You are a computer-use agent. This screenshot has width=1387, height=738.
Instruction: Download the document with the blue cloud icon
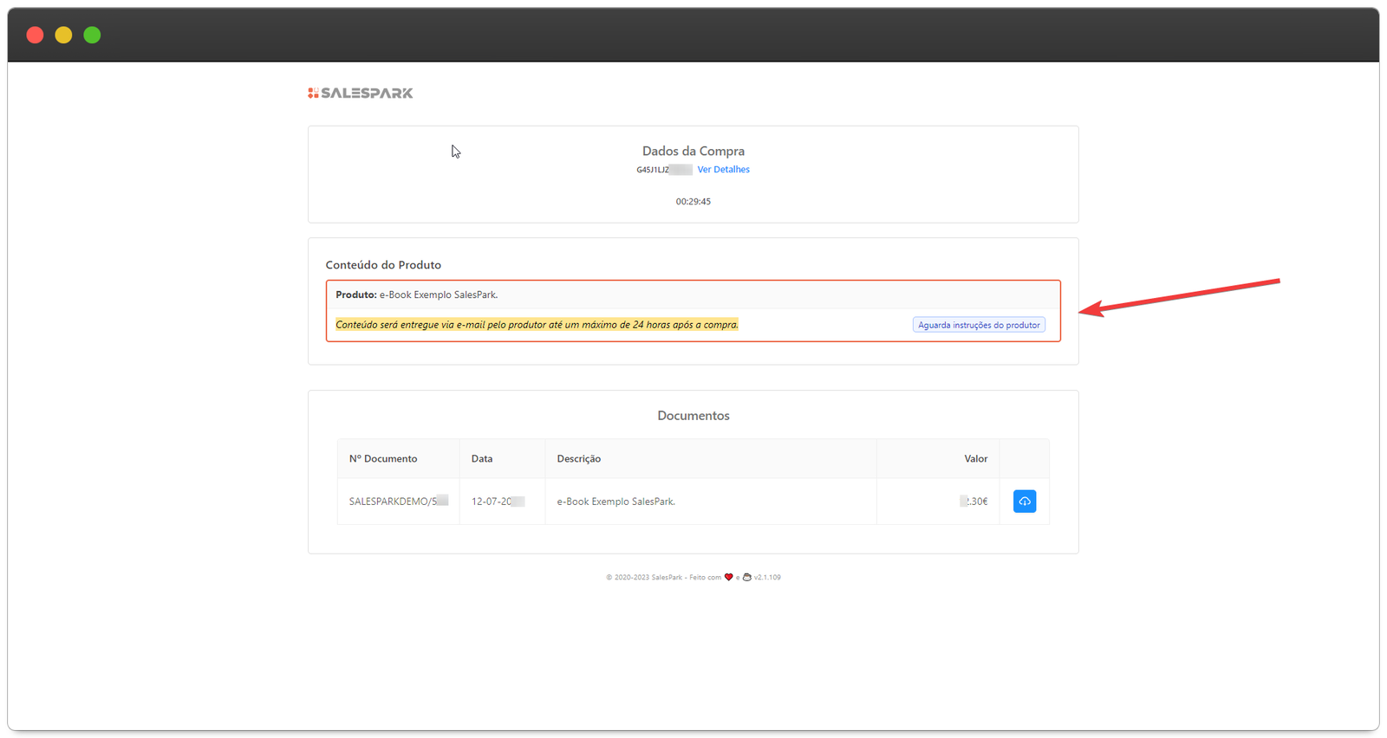point(1024,502)
